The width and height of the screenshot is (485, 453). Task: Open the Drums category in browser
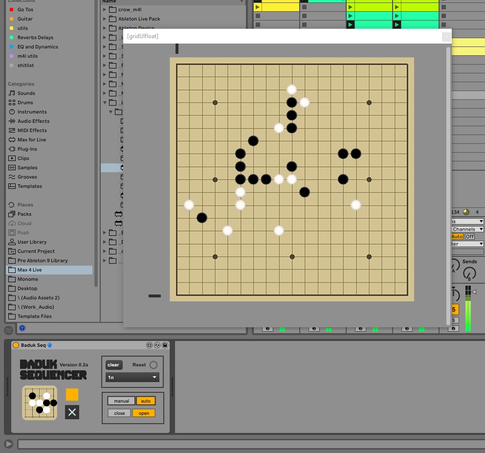tap(25, 103)
